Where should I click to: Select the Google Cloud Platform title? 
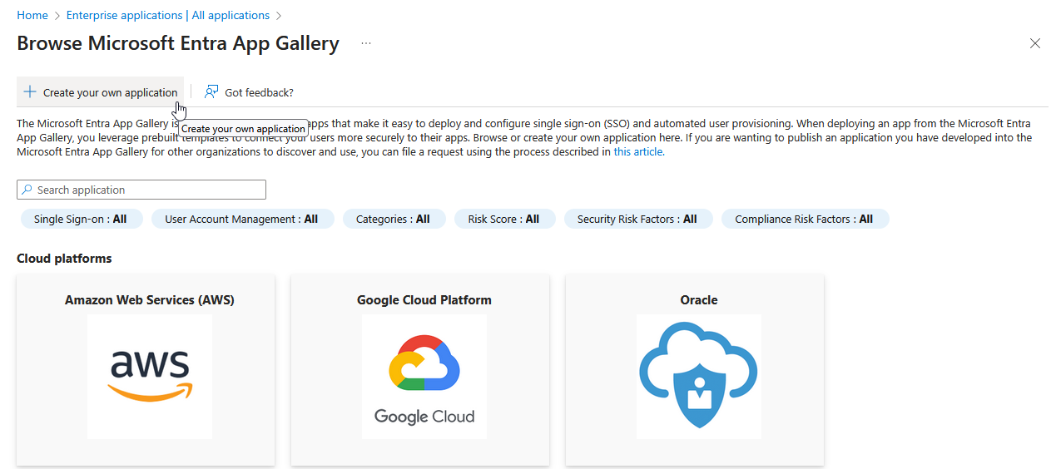(x=424, y=299)
